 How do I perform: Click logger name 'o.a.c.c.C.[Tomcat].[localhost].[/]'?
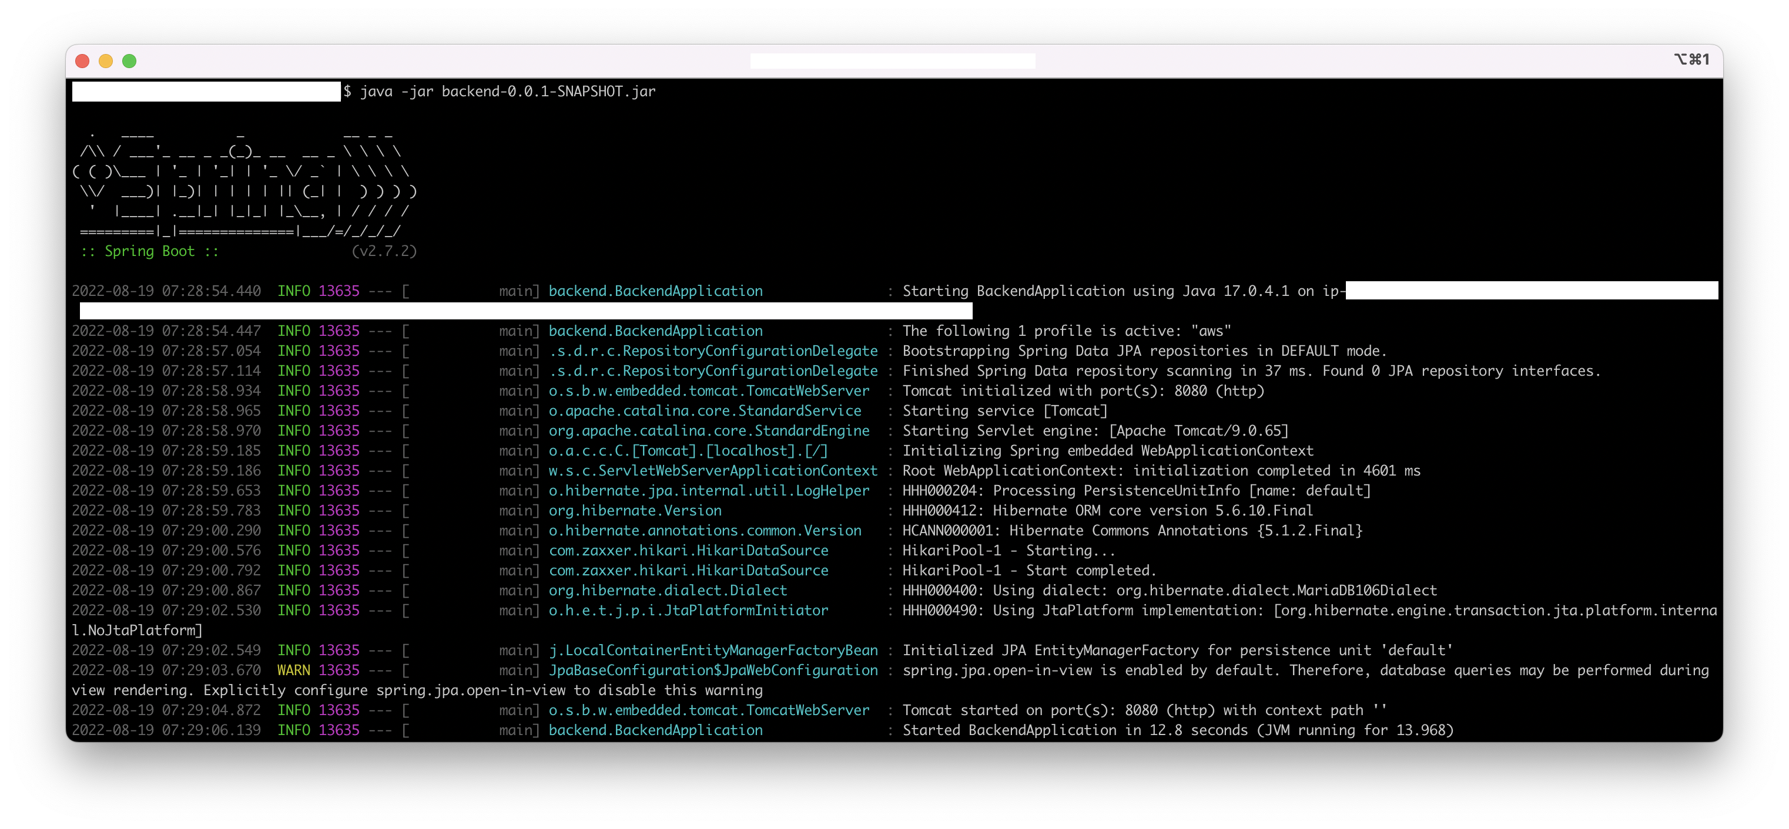click(x=688, y=451)
